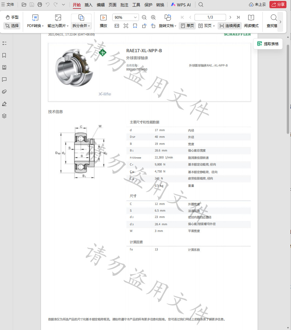Activate the 选择 selection tool
This screenshot has width=291, height=330.
[x=12, y=26]
